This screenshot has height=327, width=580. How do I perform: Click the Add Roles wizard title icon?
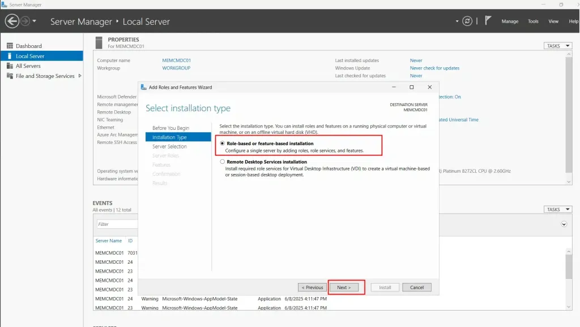(144, 88)
